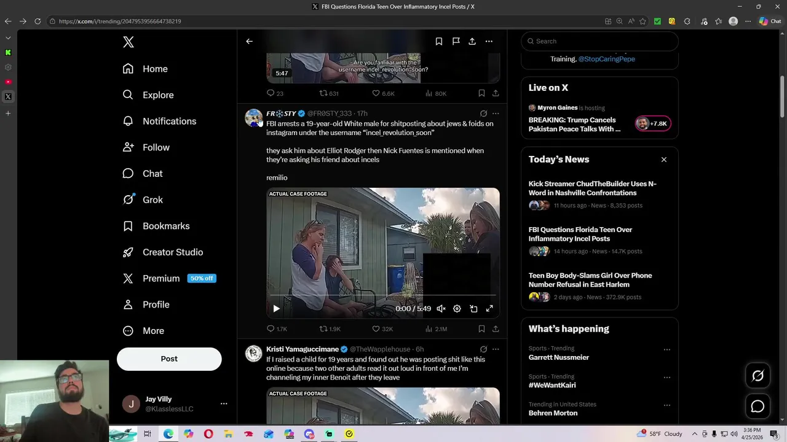Click the flag icon in the topic header
This screenshot has height=442, width=787.
coord(456,41)
